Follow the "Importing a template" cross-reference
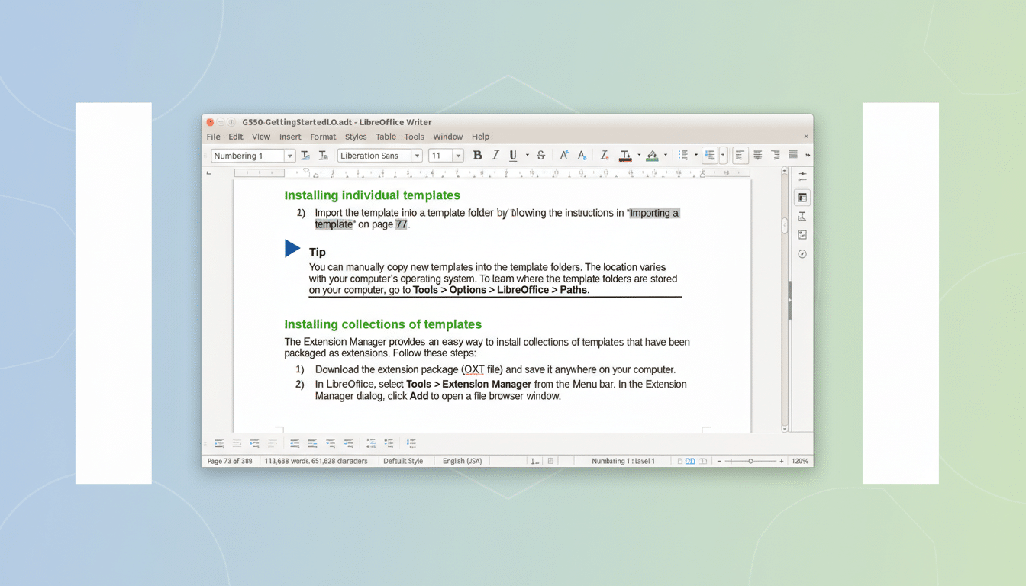1026x586 pixels. click(x=653, y=213)
